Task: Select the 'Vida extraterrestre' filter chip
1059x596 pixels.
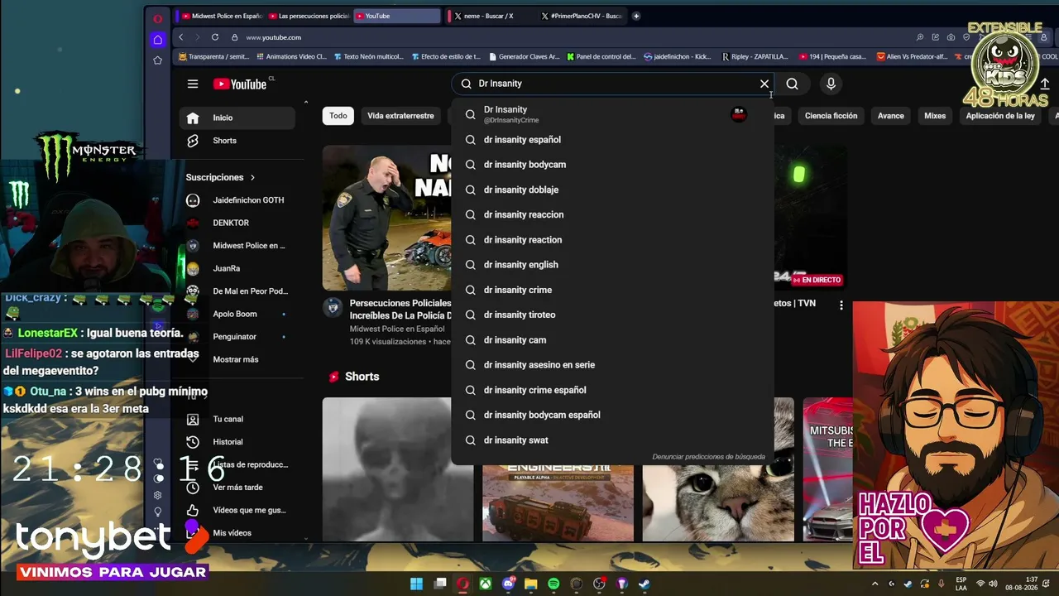Action: (400, 116)
